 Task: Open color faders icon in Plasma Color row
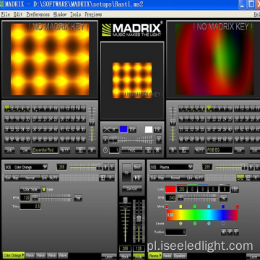[x=235, y=189]
